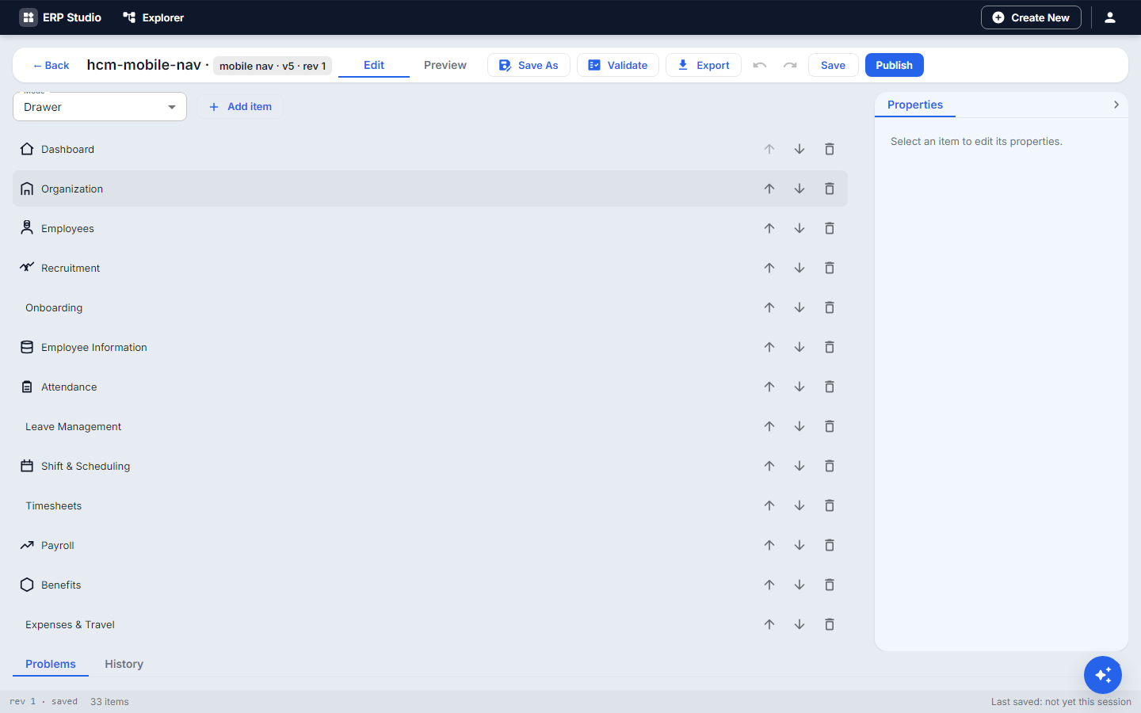This screenshot has height=713, width=1141.
Task: Click Add item button
Action: [240, 107]
